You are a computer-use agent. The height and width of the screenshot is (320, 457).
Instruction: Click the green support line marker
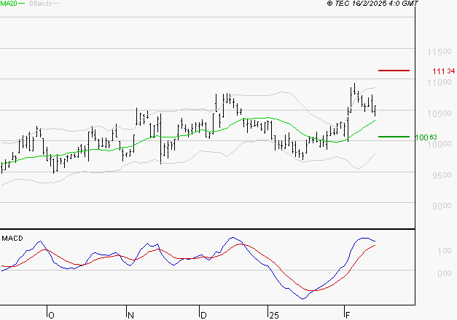pyautogui.click(x=394, y=137)
